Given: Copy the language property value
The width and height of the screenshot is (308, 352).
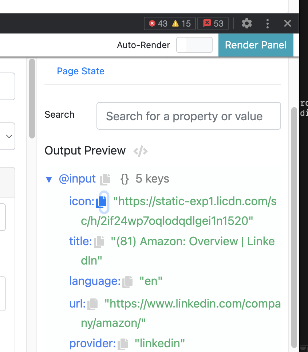Looking at the screenshot, I should [128, 282].
